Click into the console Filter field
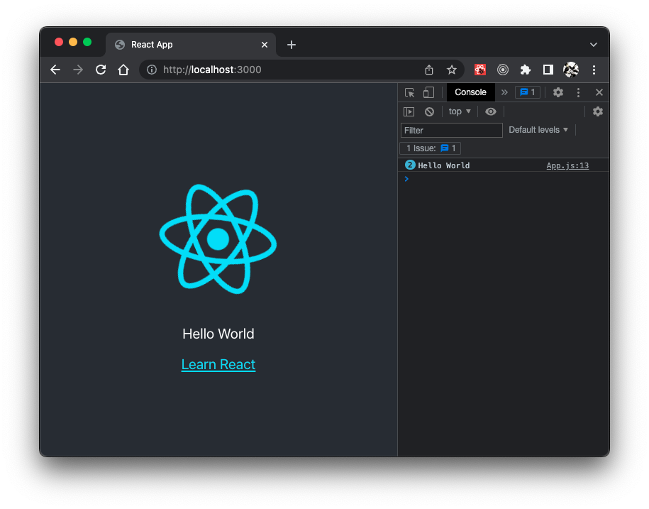Image resolution: width=649 pixels, height=509 pixels. (451, 131)
